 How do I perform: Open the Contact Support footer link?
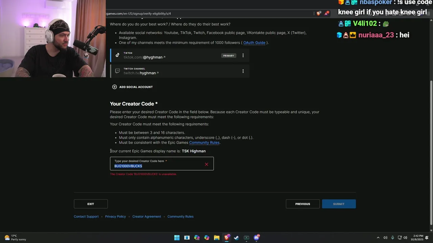(86, 216)
